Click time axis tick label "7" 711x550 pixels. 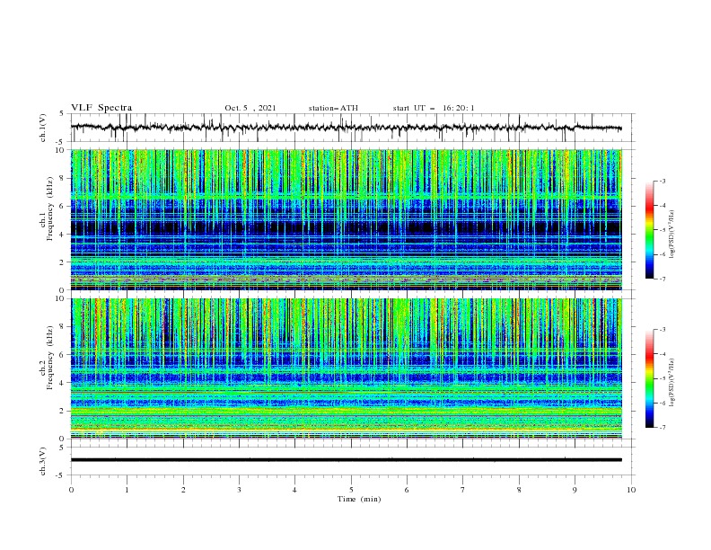tap(463, 490)
